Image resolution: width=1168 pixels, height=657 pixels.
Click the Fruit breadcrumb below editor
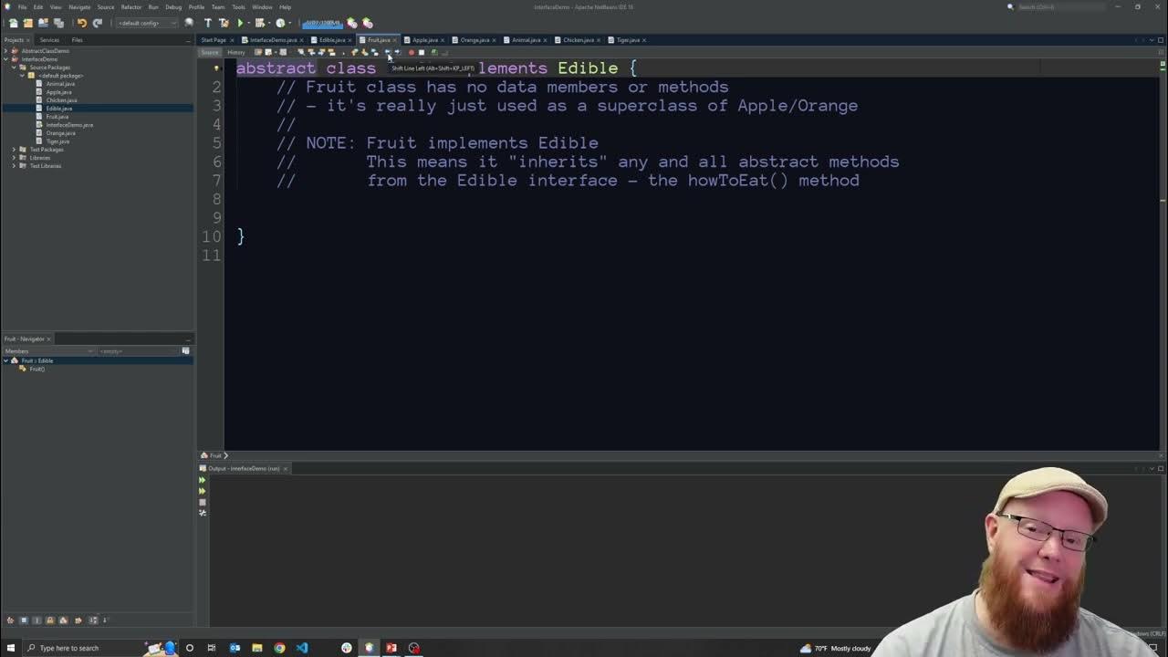coord(215,455)
